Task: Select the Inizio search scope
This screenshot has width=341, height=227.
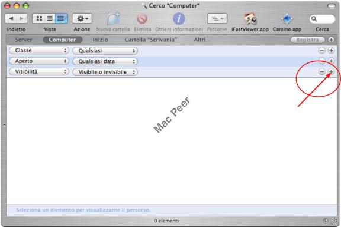Action: (100, 40)
